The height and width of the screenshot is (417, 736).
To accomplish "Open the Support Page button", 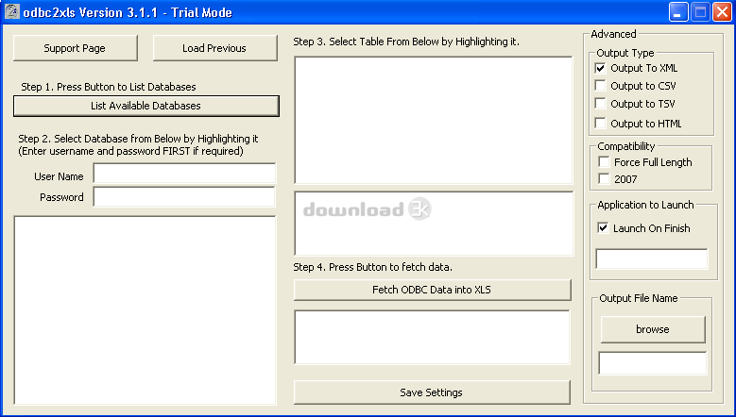I will (x=75, y=48).
